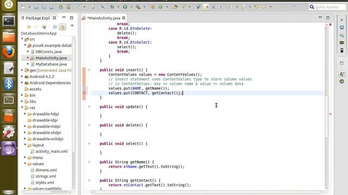The height and width of the screenshot is (195, 348).
Task: Click Package Explorer up-level icon
Action: point(44,27)
